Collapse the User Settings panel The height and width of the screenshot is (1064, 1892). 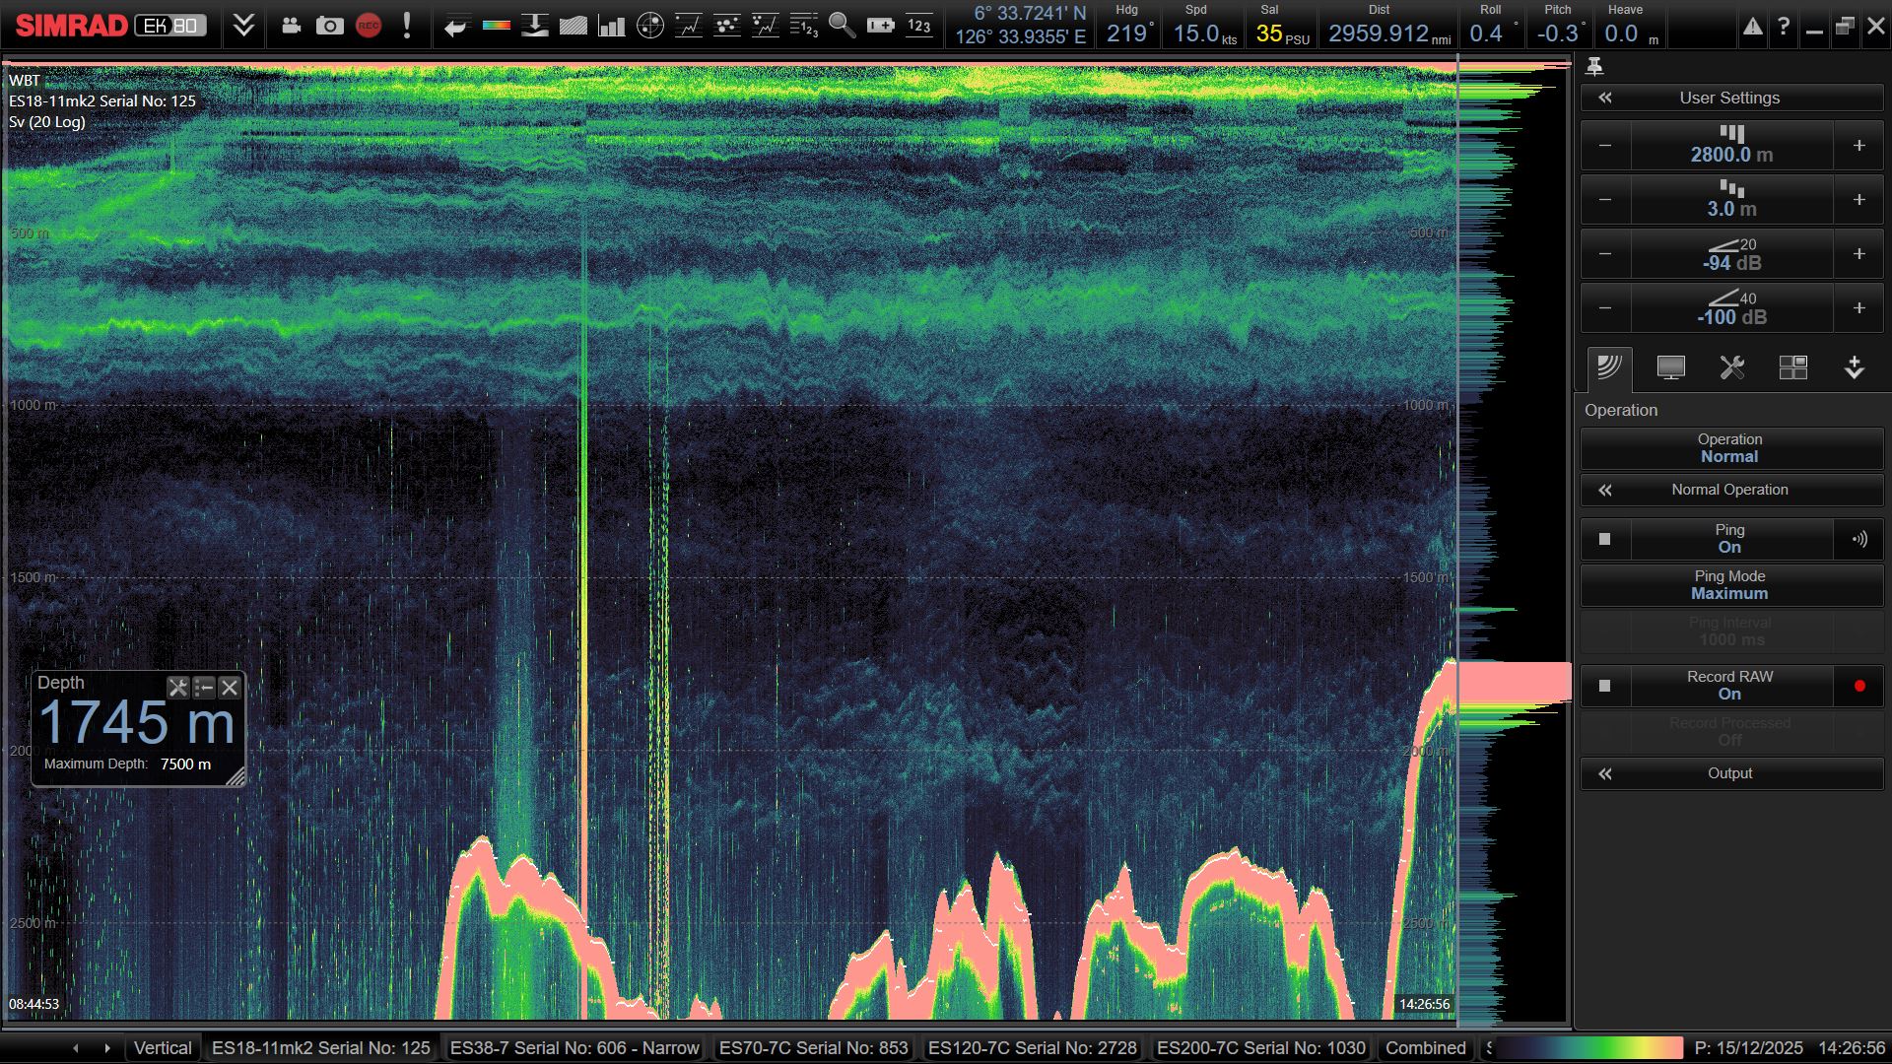click(1605, 98)
